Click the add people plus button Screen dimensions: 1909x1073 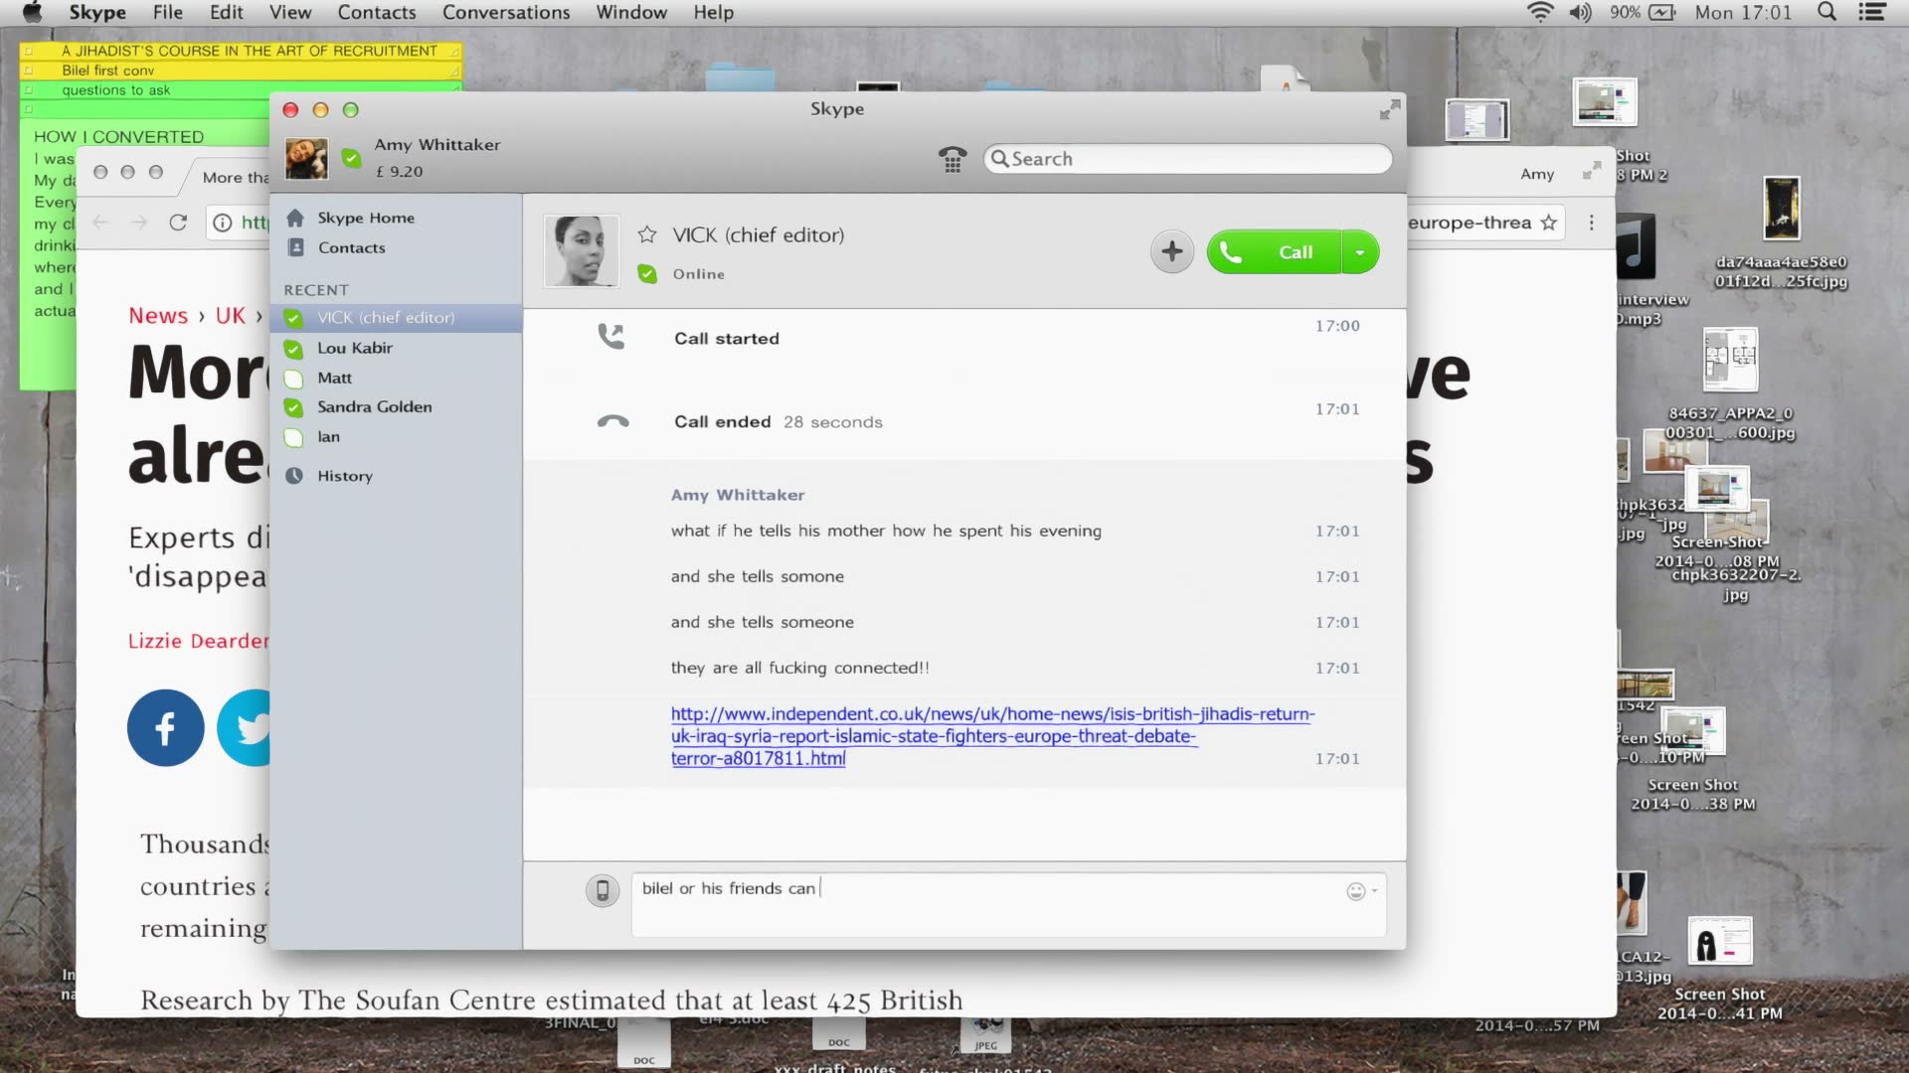coord(1172,251)
